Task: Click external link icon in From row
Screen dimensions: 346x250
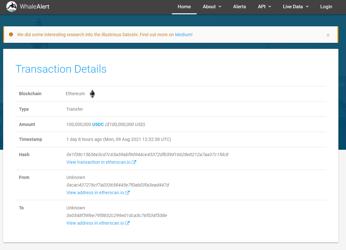Action: (x=127, y=193)
